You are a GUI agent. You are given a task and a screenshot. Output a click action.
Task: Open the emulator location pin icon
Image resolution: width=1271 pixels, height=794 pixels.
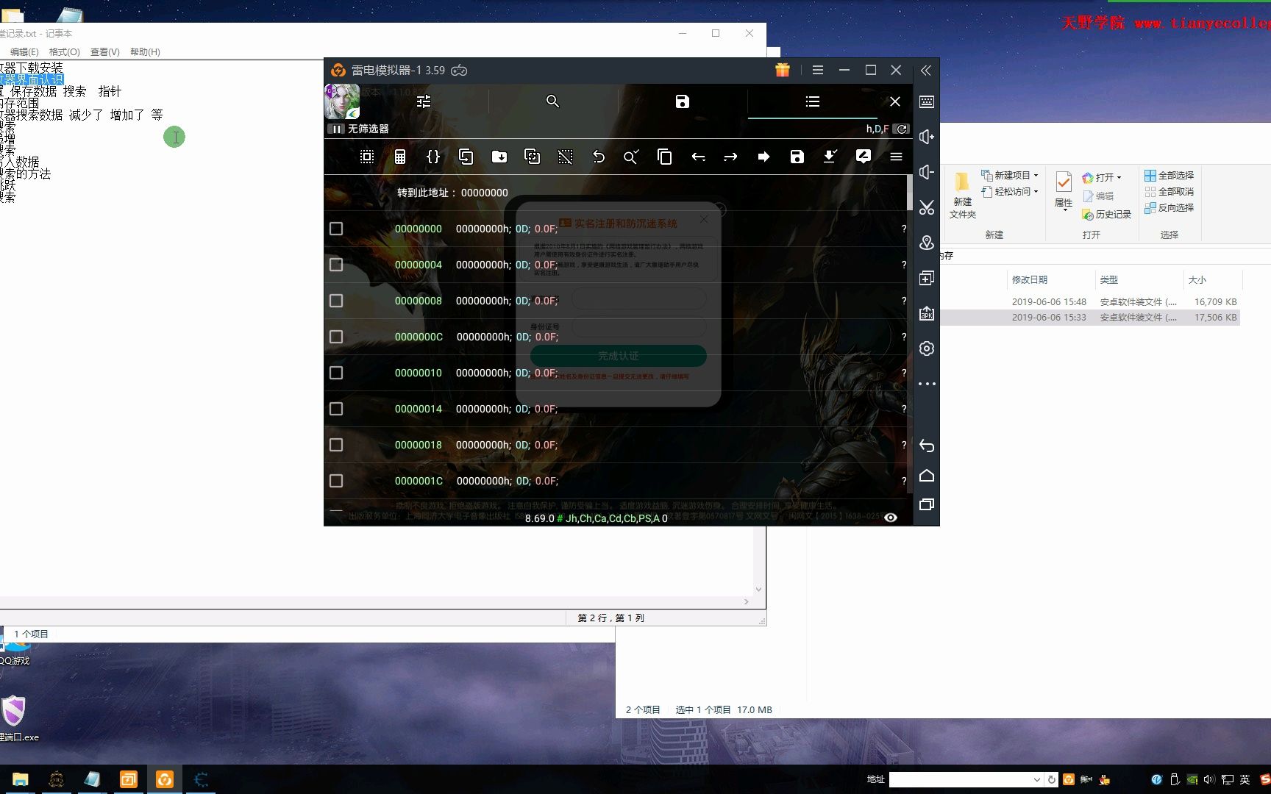point(927,243)
